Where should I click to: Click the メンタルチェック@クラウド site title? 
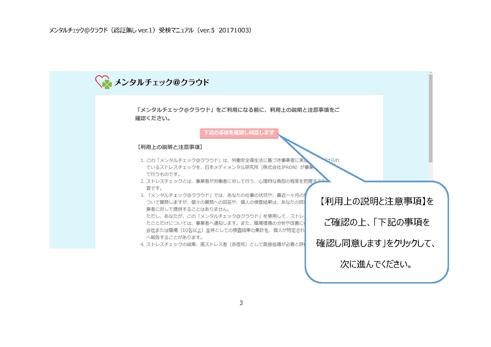(162, 82)
